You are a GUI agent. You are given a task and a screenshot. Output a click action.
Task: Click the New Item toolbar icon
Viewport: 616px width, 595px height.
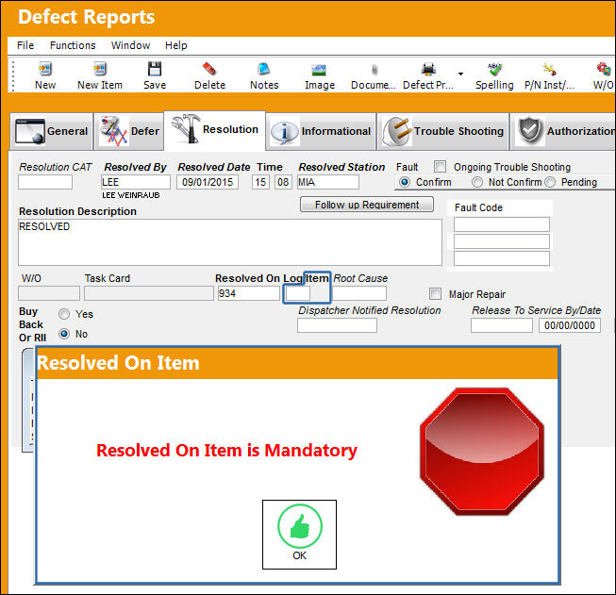[100, 69]
